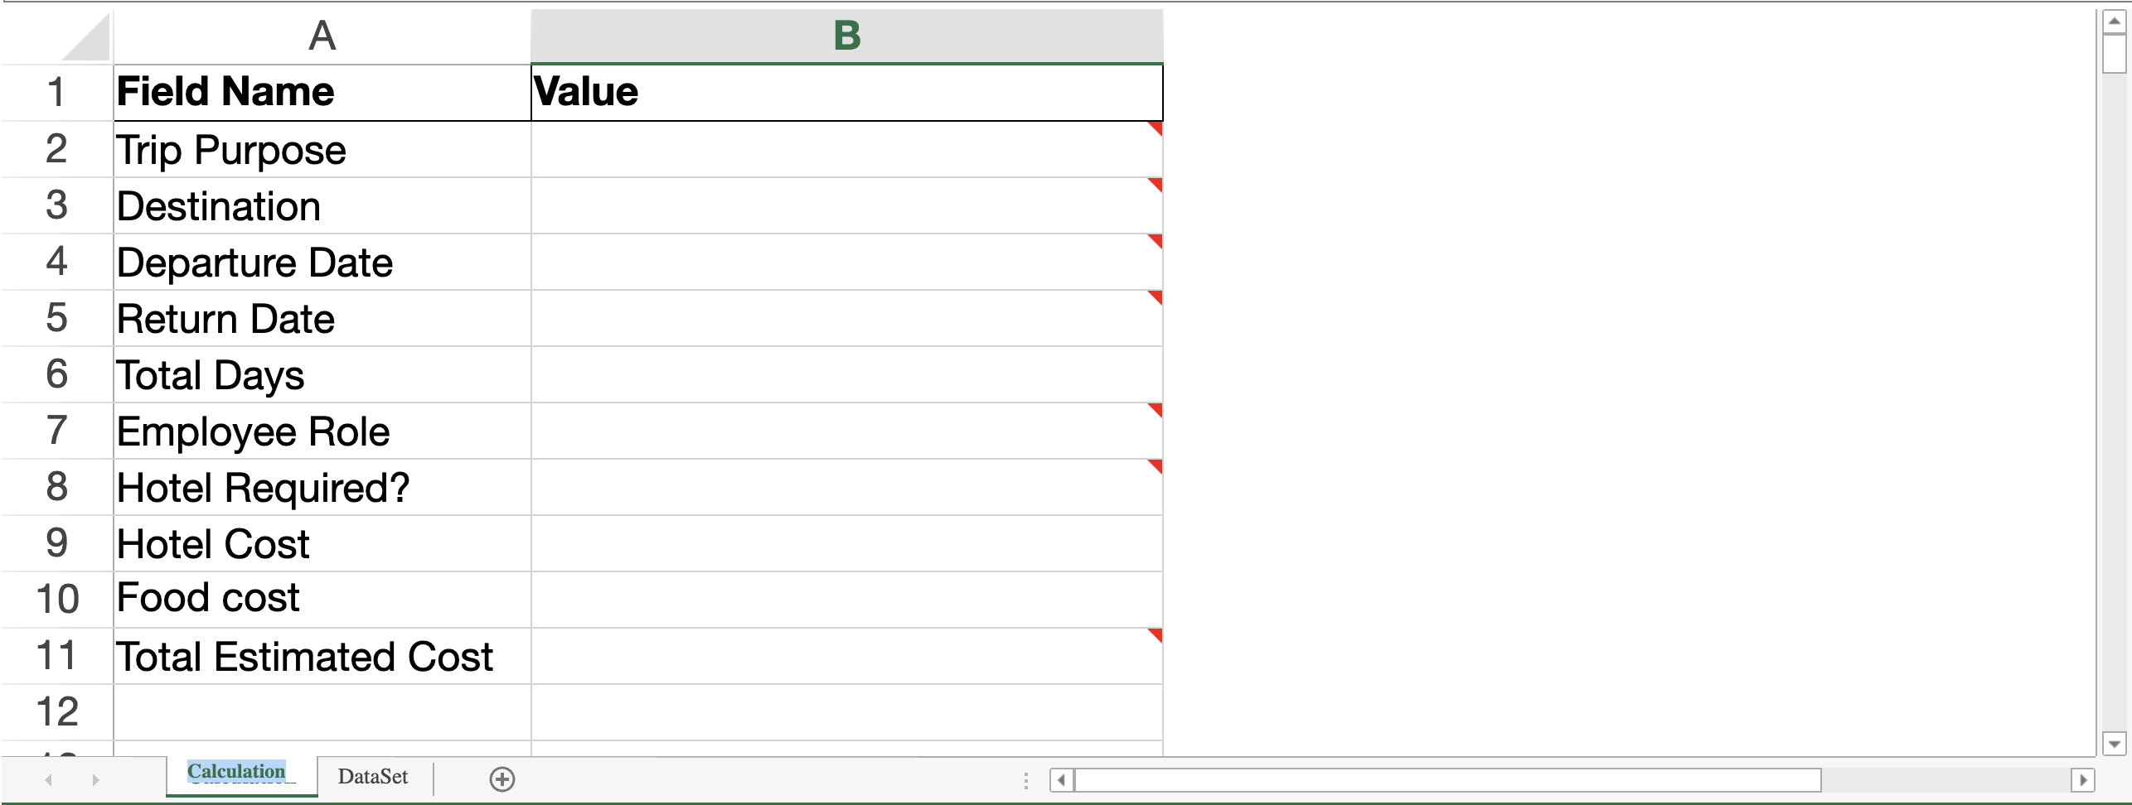
Task: Click the horizontal scrollbar right arrow
Action: pyautogui.click(x=2082, y=779)
